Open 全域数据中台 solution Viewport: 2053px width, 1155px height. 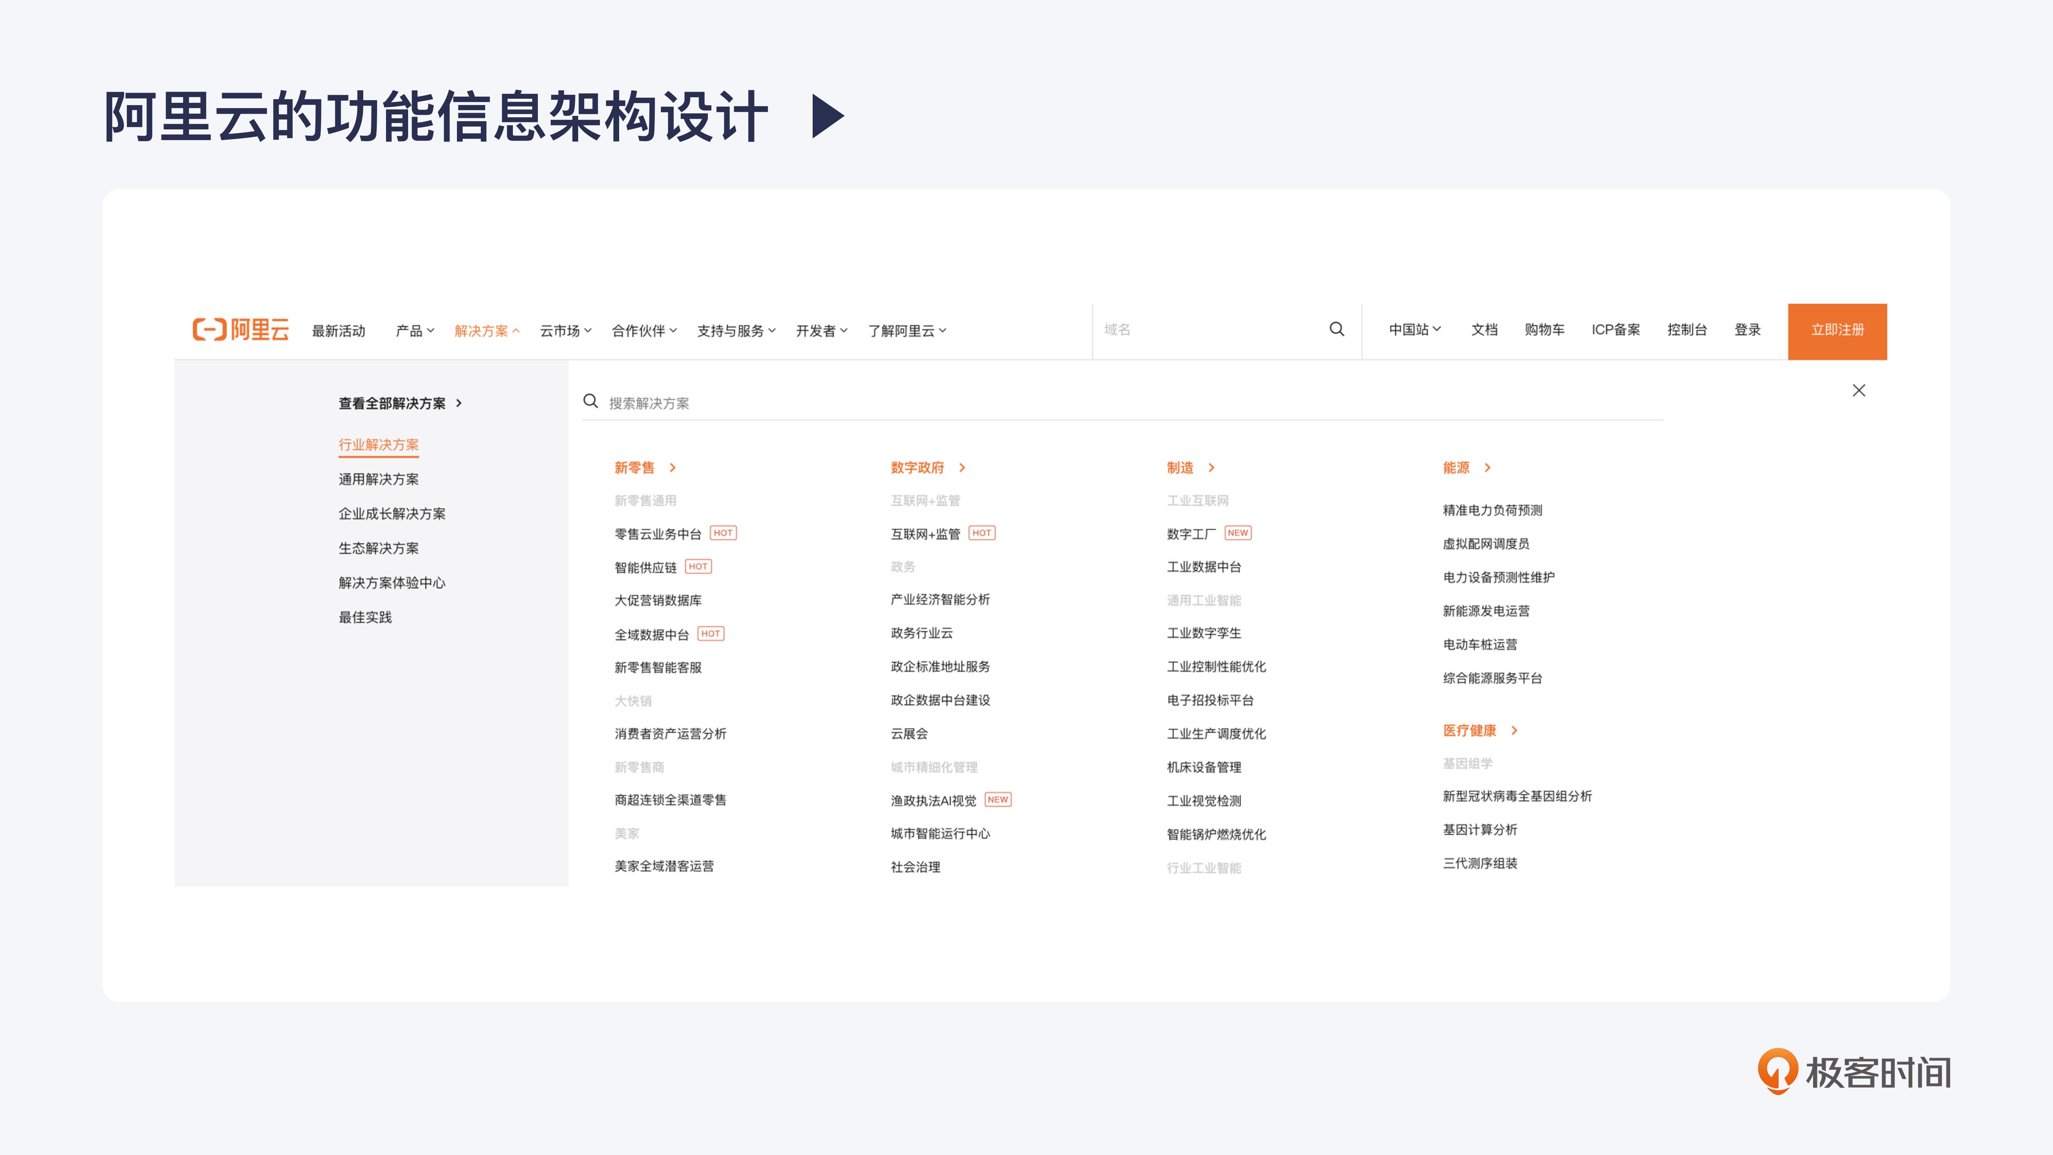652,635
